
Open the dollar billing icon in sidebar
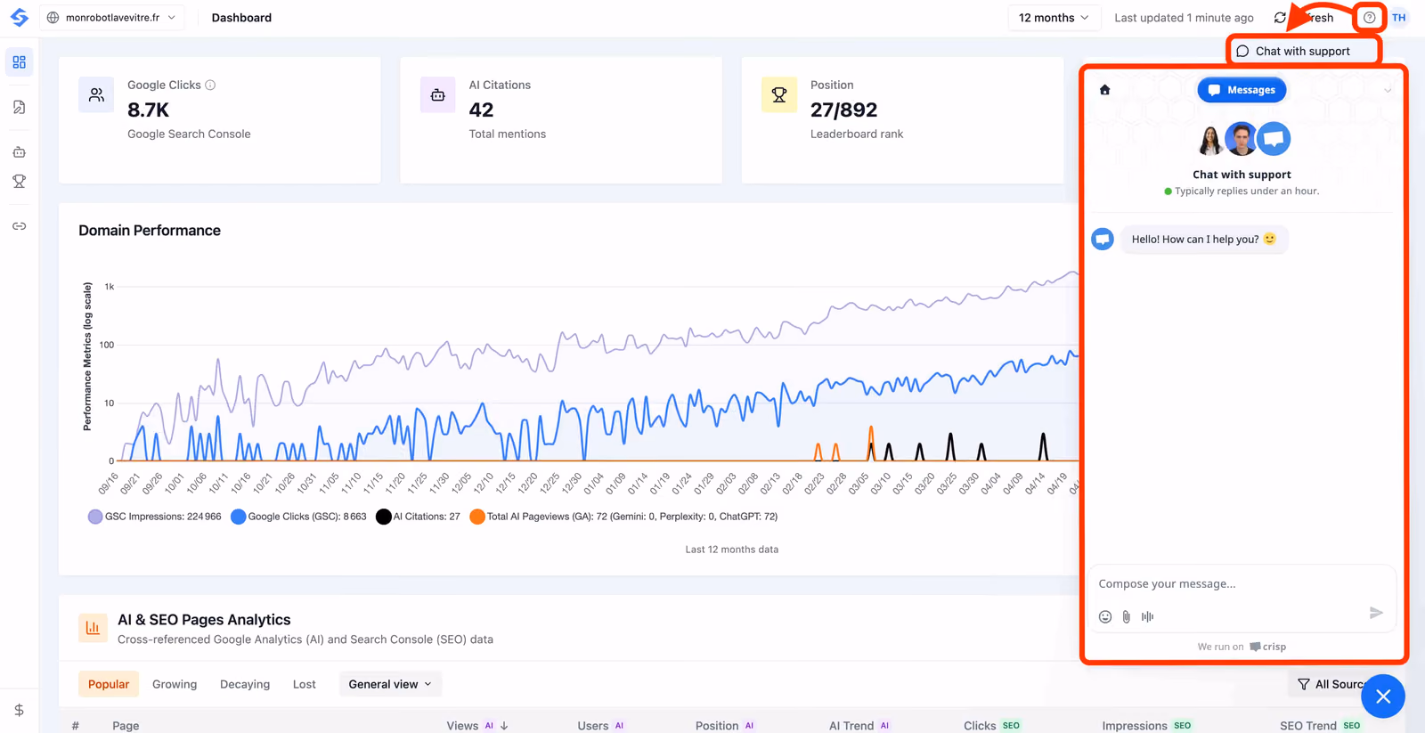[19, 710]
